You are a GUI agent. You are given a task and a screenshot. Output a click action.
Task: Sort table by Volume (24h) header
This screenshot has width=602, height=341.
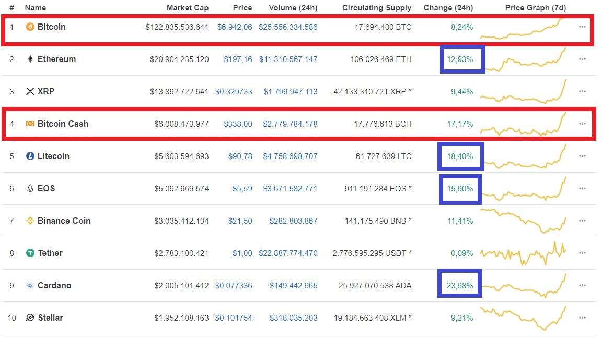(x=293, y=8)
